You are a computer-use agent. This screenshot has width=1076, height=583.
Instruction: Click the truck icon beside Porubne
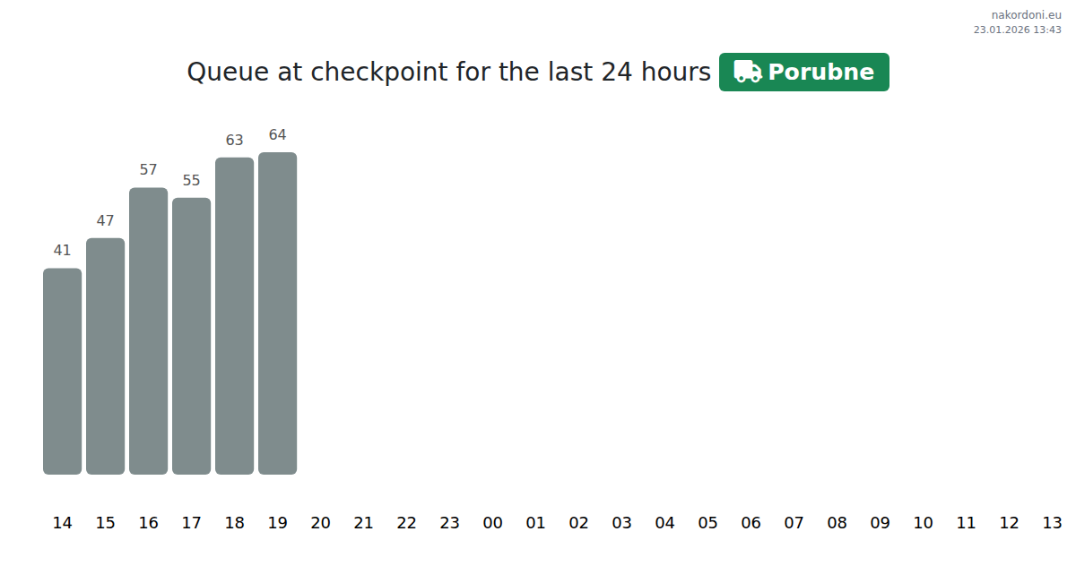click(x=747, y=72)
